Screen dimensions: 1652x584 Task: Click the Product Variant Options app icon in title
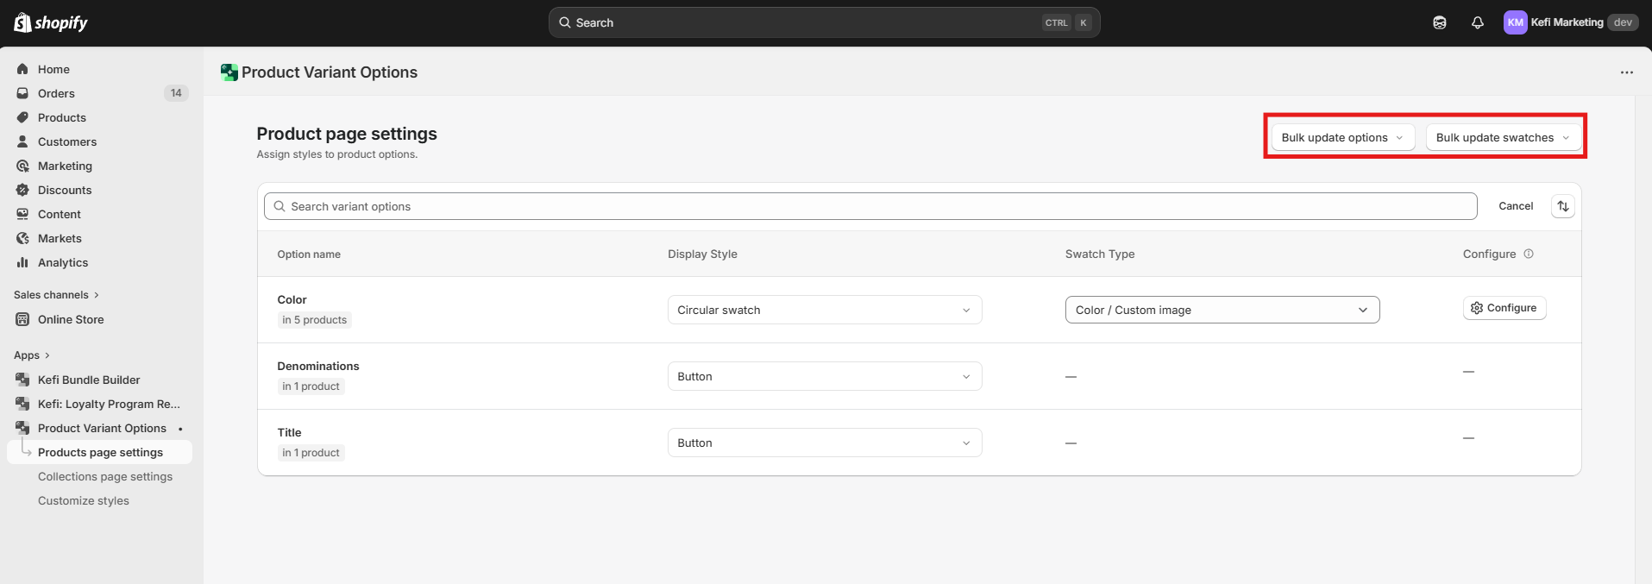coord(229,72)
